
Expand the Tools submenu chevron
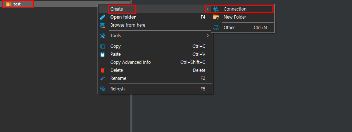pyautogui.click(x=208, y=36)
